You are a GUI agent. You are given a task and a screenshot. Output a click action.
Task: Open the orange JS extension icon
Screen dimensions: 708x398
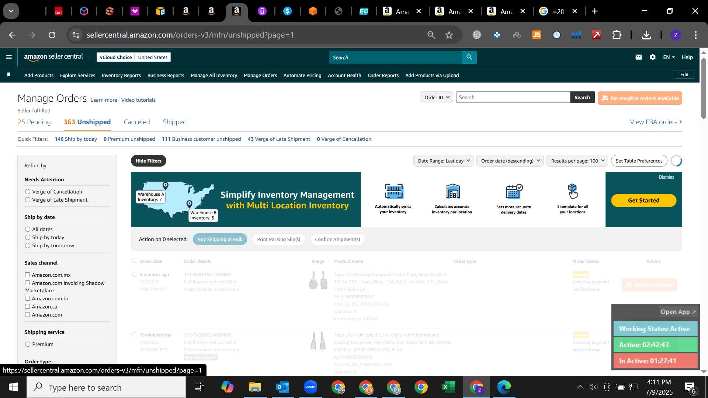coord(537,35)
